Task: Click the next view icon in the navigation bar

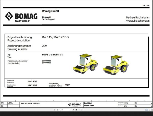Action: (82, 110)
